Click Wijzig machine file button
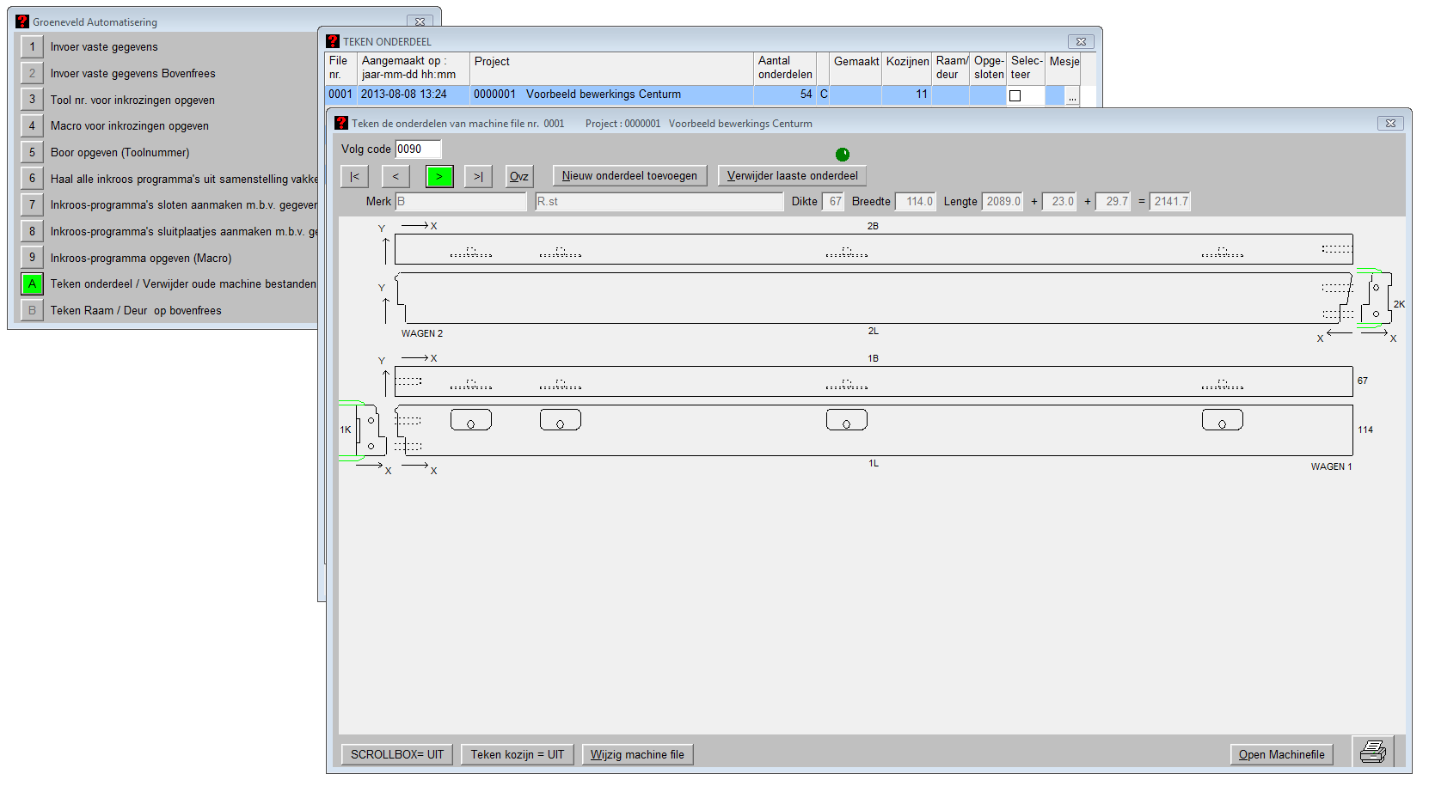The height and width of the screenshot is (786, 1429). [637, 754]
